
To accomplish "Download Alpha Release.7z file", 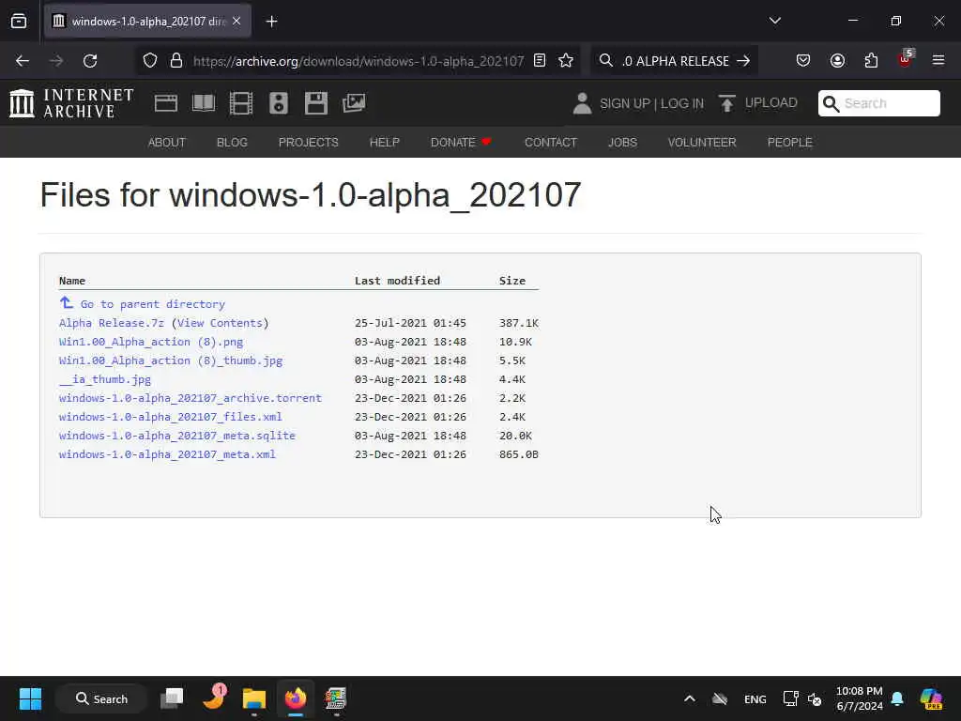I will (112, 323).
